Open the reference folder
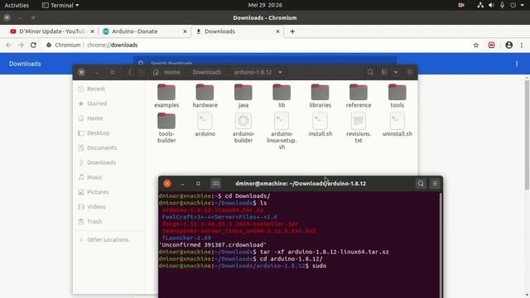 point(359,96)
